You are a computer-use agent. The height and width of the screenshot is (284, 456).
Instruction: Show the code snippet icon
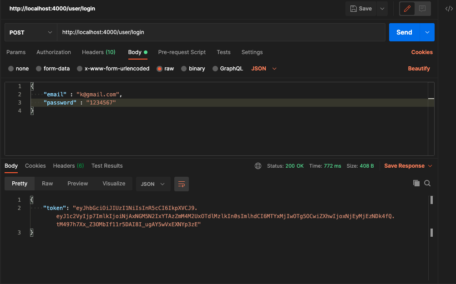[449, 9]
